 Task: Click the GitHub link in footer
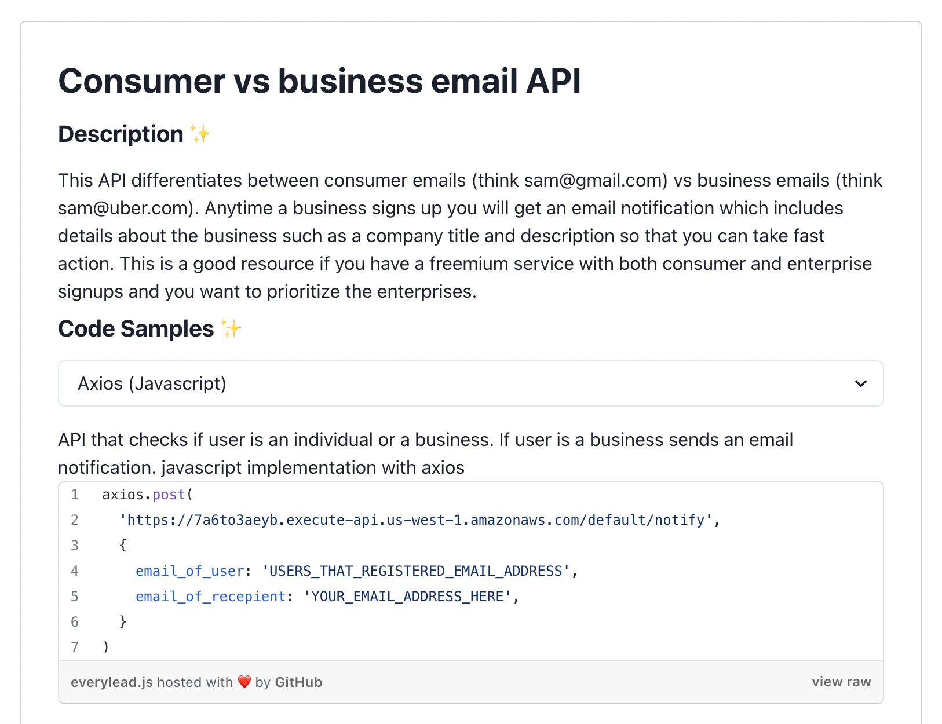[x=298, y=682]
